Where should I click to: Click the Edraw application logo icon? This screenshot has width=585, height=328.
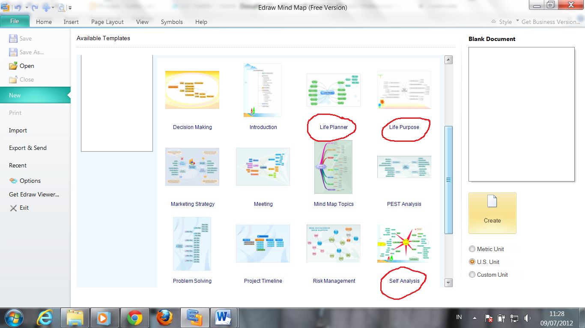pyautogui.click(x=5, y=7)
